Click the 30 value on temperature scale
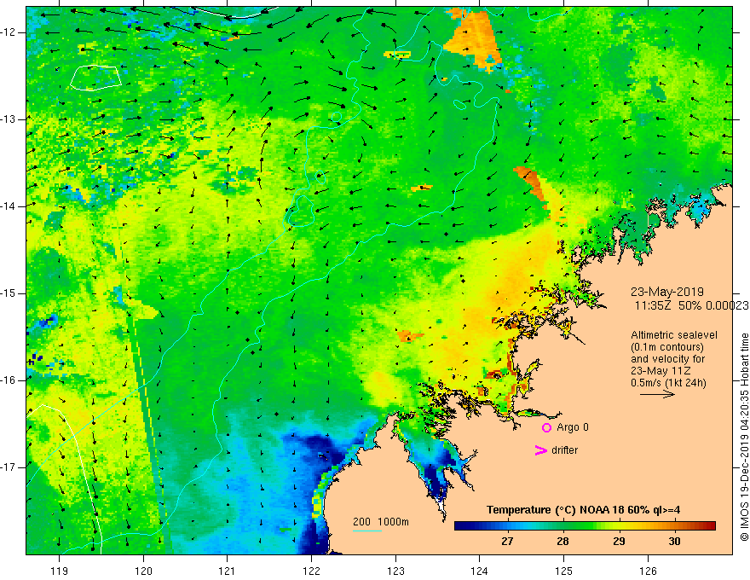This screenshot has height=580, width=750. pyautogui.click(x=674, y=542)
